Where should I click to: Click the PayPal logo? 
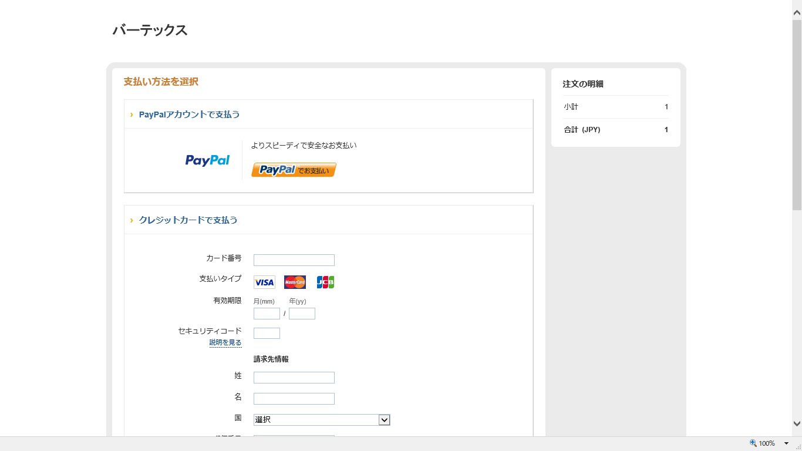tap(207, 160)
